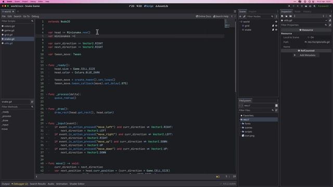Viewport: 333px width, 187px height.
Task: Toggle visibility of the world node
Action: (276, 22)
